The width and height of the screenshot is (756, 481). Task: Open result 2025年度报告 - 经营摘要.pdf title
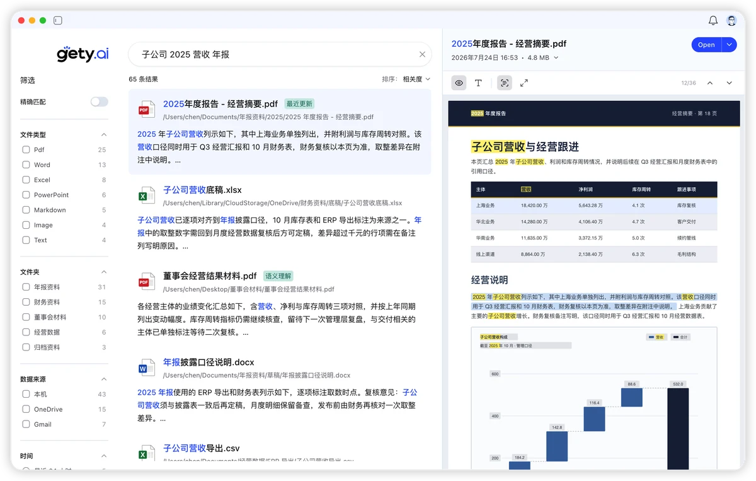point(220,104)
